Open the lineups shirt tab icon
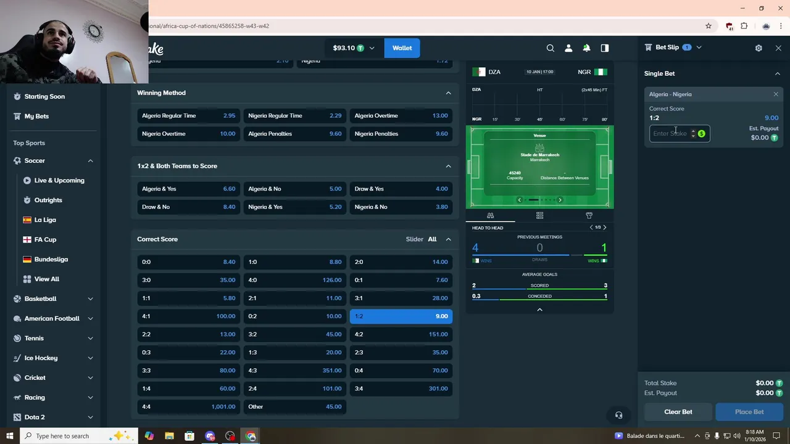The image size is (790, 444). tap(589, 216)
